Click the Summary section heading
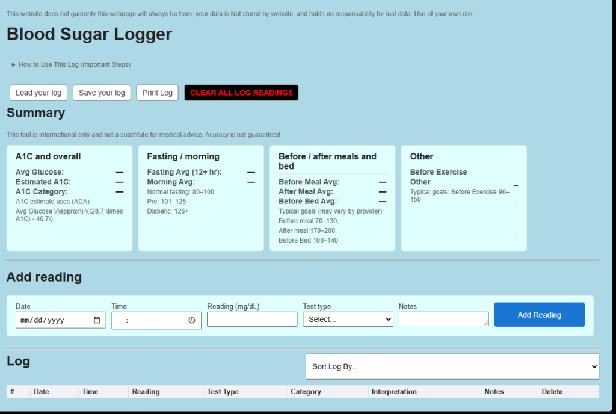Screen dimensions: 616x414 35,113
